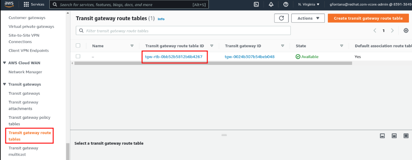This screenshot has height=160, width=412.
Task: Open route table tgw-rtb-0bb52b5812b6b4267 link
Action: click(x=174, y=57)
